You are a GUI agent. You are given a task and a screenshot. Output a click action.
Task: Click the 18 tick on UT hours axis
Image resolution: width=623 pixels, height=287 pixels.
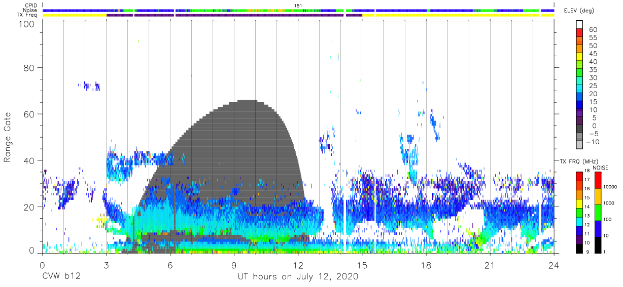426,265
